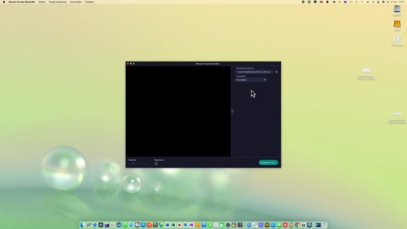Zoom the Movavi window with the green button
Image resolution: width=407 pixels, height=229 pixels.
tap(134, 64)
